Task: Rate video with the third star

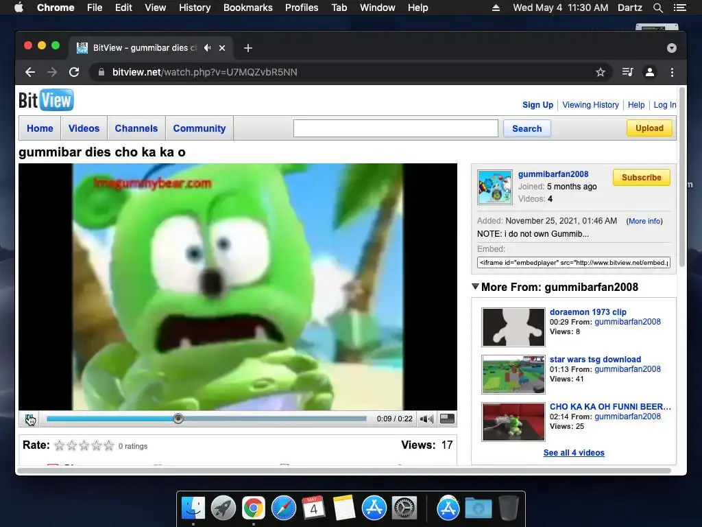Action: tap(84, 445)
